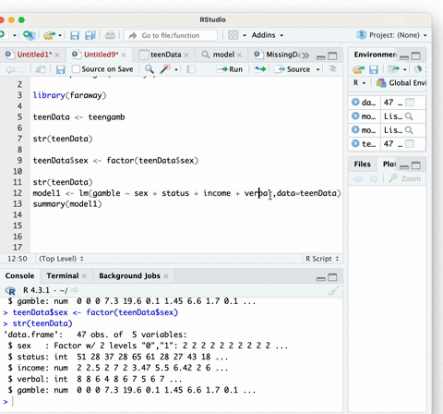
Task: Close the Untitled9 tab
Action: pyautogui.click(x=124, y=55)
